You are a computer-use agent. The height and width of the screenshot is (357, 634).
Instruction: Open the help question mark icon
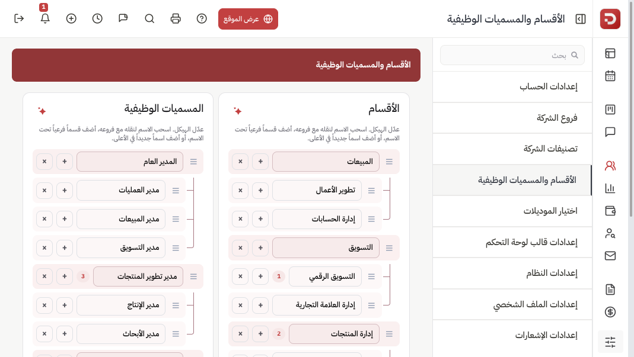coord(202,18)
